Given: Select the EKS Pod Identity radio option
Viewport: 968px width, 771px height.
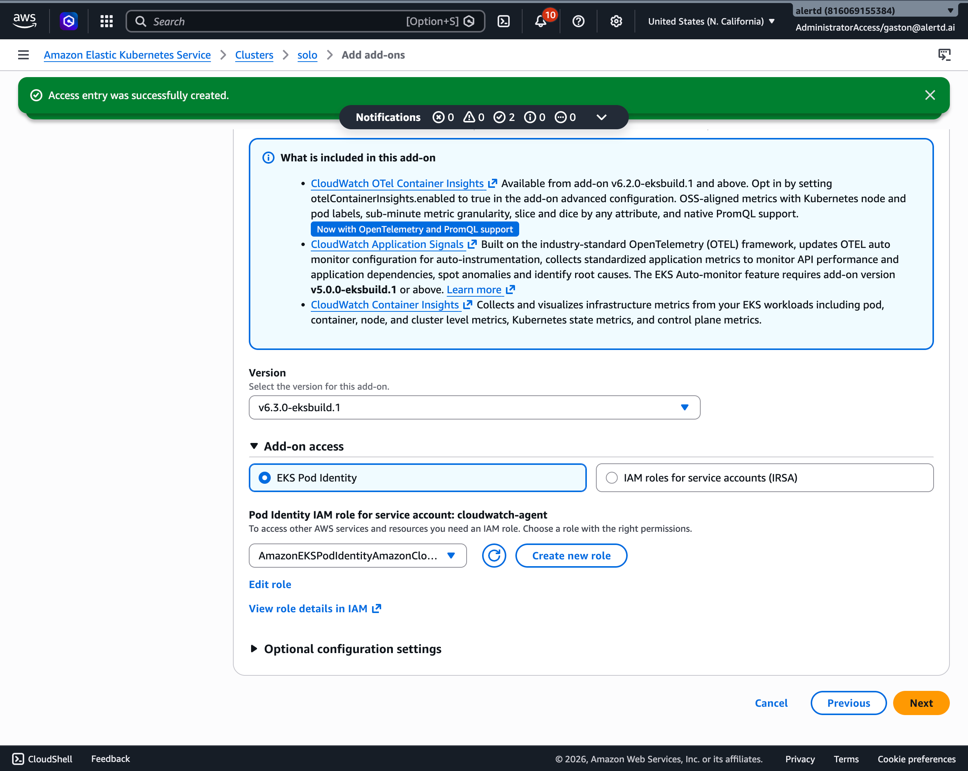Looking at the screenshot, I should pos(417,477).
